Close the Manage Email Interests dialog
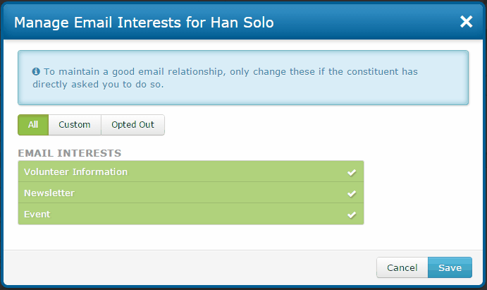 click(x=466, y=22)
